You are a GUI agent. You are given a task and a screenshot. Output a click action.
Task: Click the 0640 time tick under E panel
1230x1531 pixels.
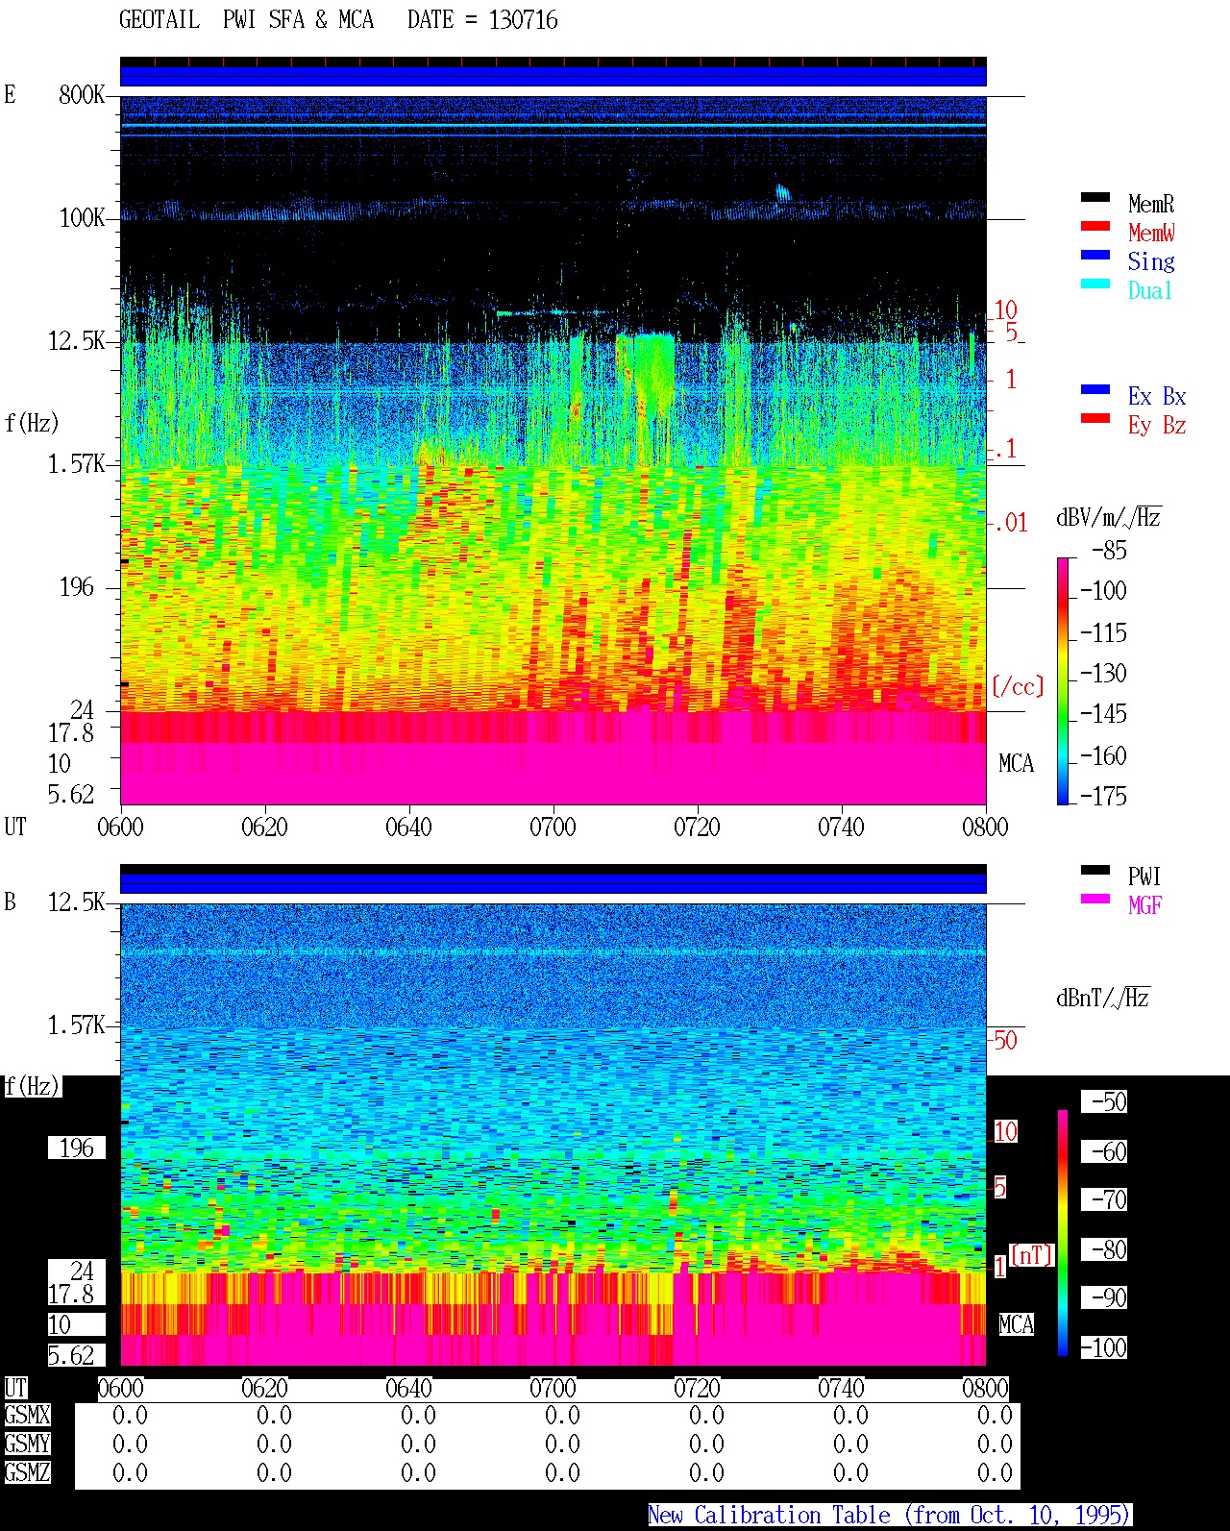pos(408,827)
